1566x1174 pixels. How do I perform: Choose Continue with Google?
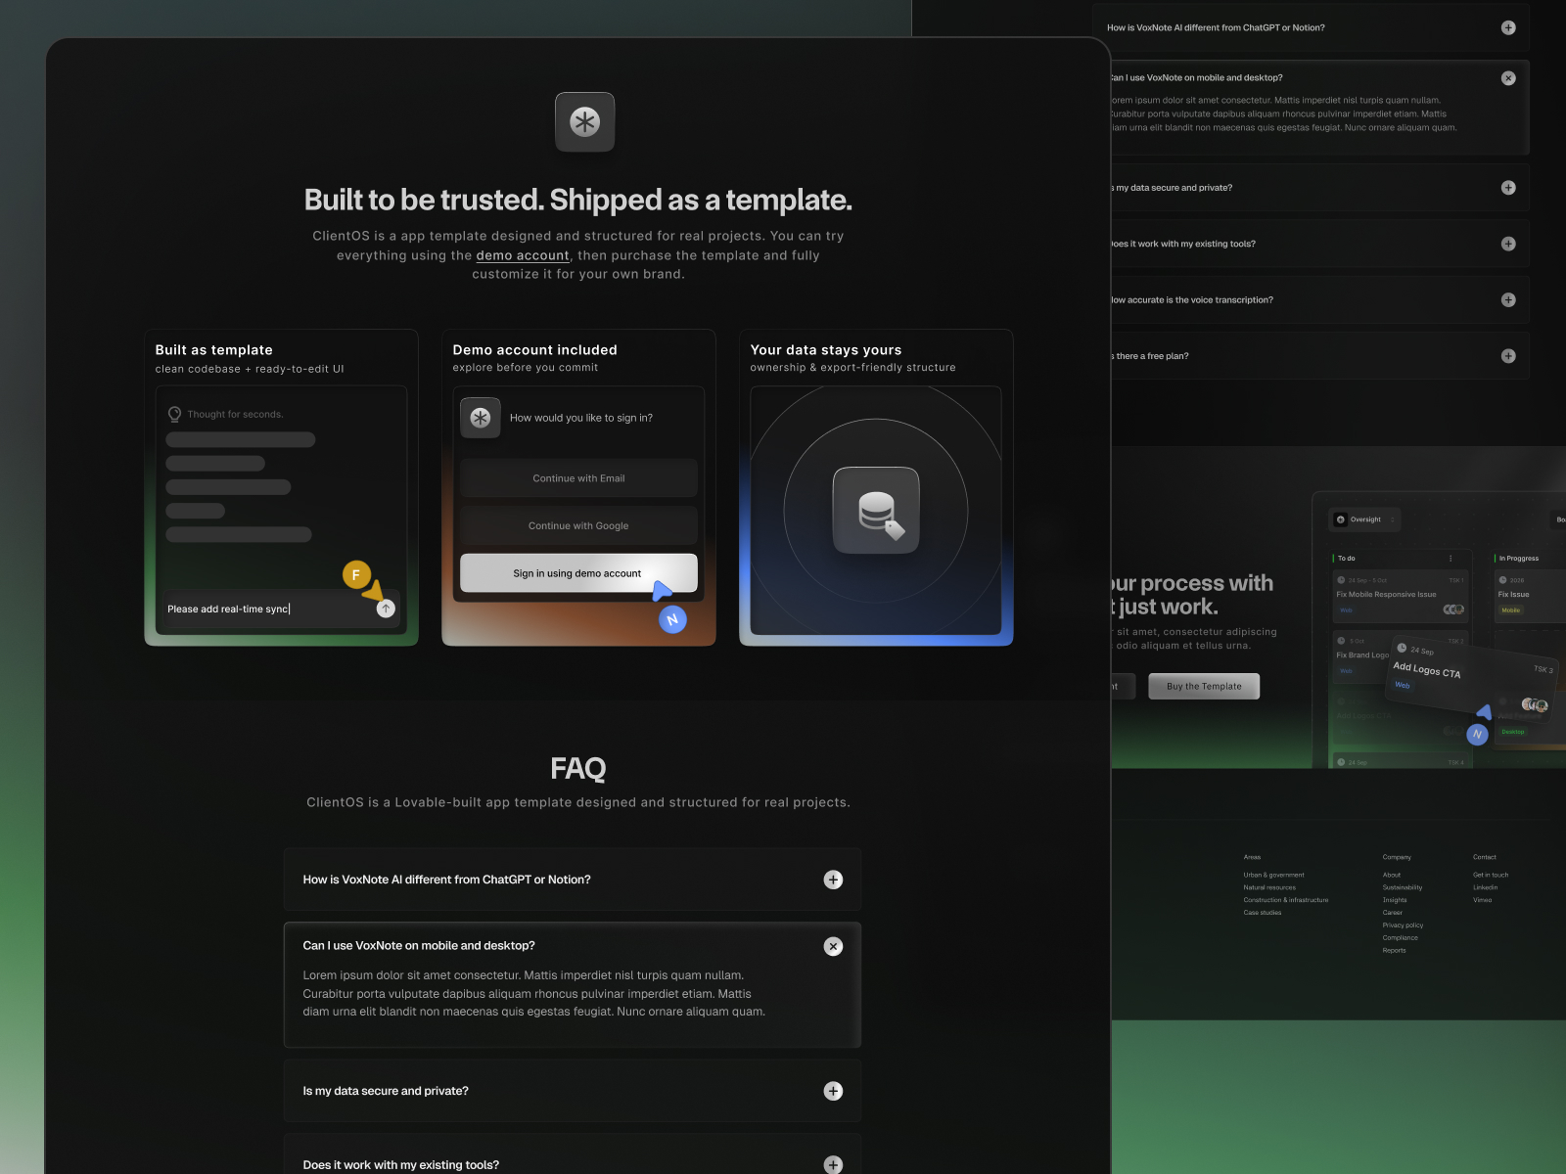click(x=578, y=525)
